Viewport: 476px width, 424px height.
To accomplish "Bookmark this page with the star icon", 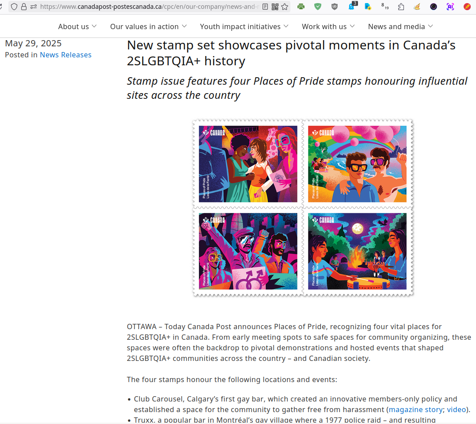I will tap(285, 7).
